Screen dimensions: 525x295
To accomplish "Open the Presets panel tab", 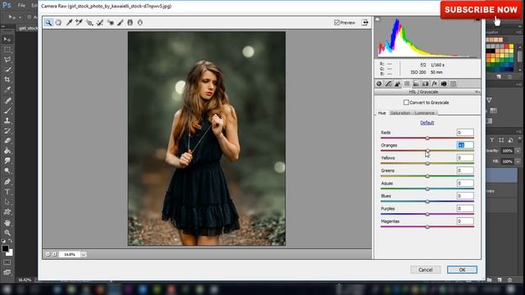I will click(453, 84).
